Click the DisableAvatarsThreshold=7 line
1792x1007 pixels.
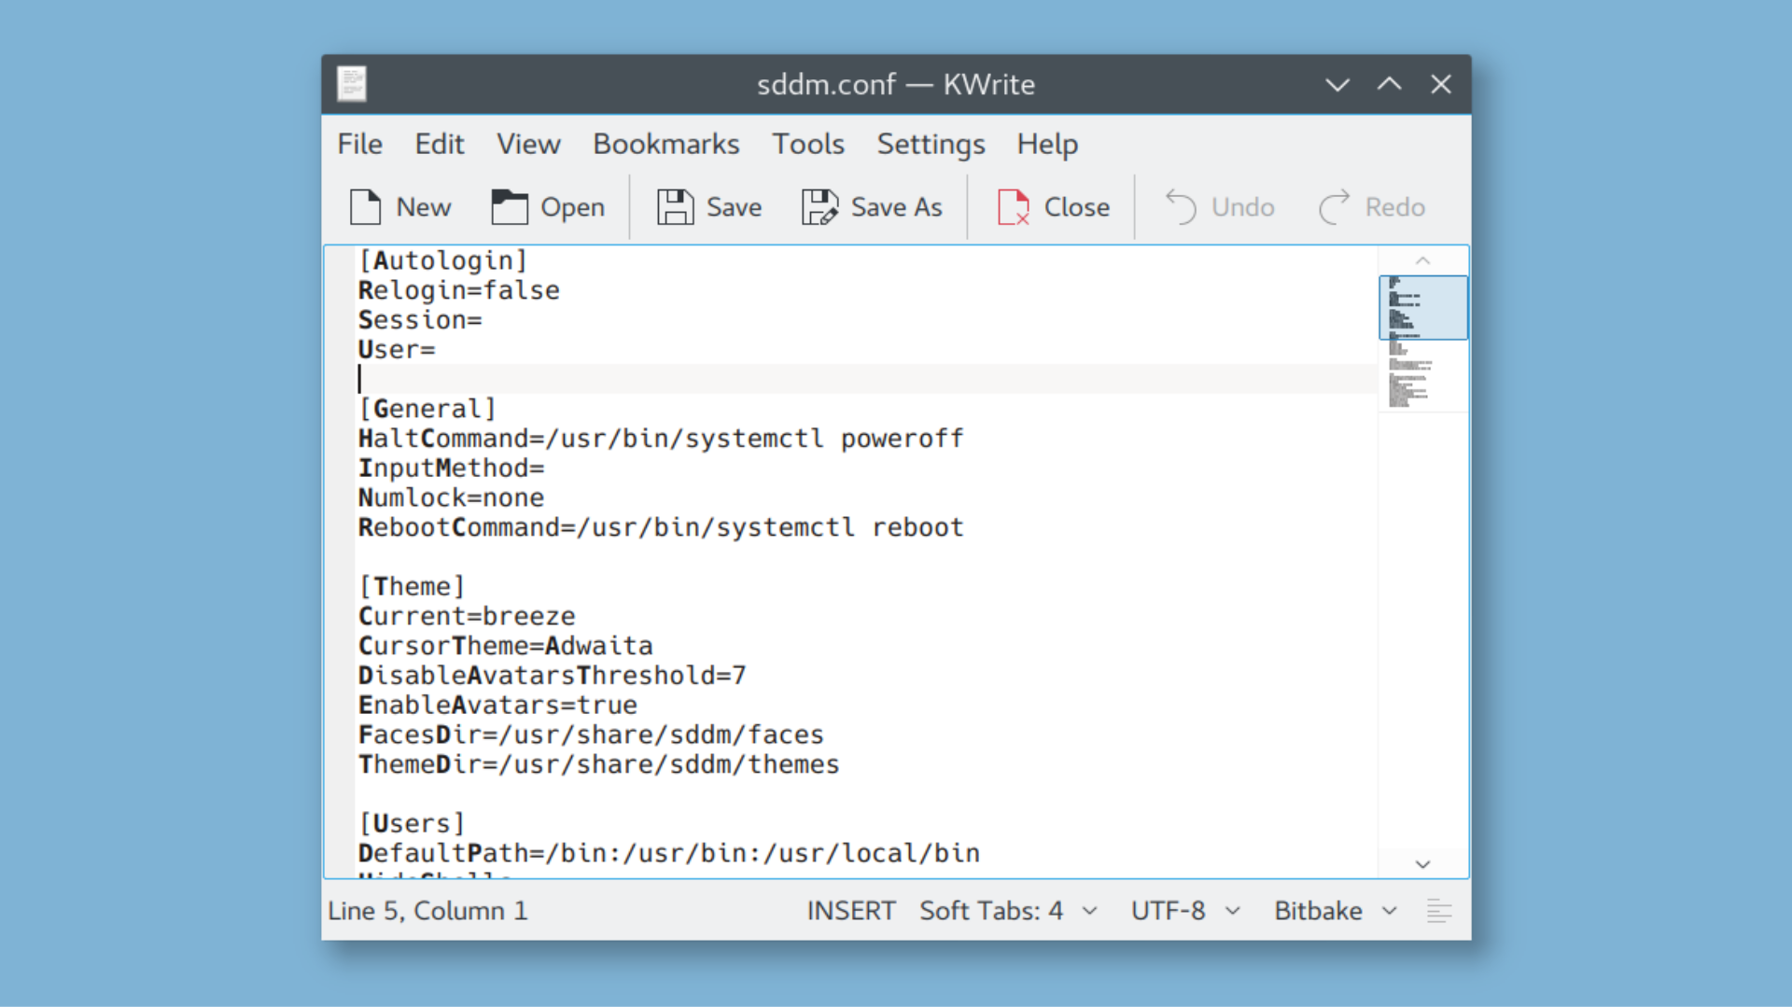[553, 676]
